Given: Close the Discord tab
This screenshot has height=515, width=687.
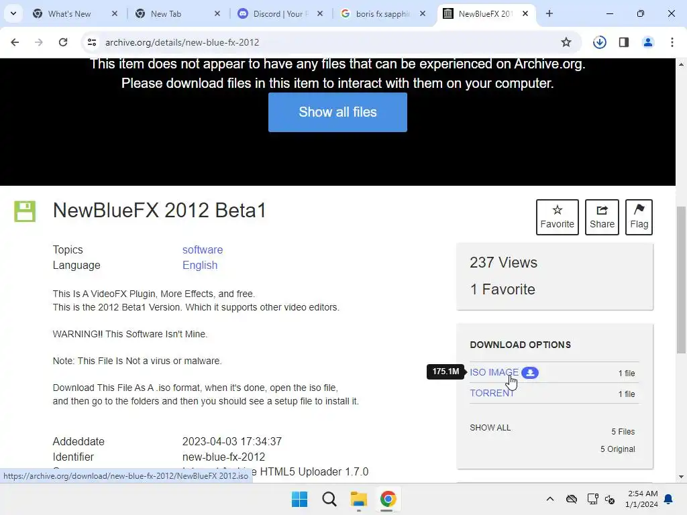Looking at the screenshot, I should click(x=320, y=13).
